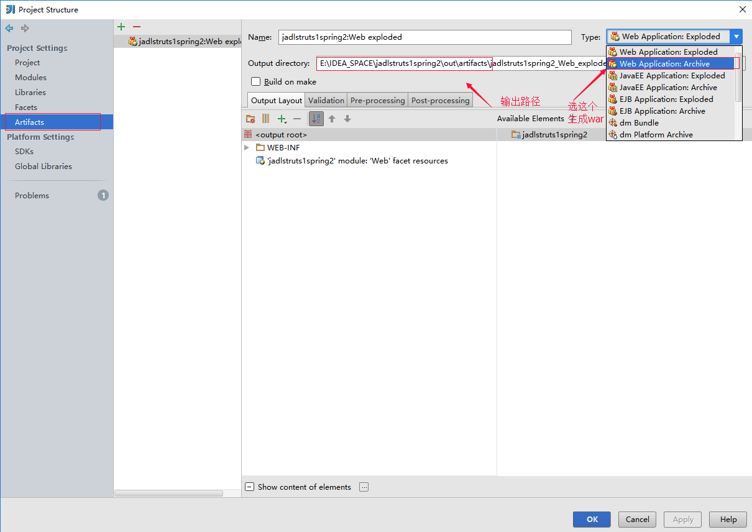752x532 pixels.
Task: Click the Help button
Action: 728,520
